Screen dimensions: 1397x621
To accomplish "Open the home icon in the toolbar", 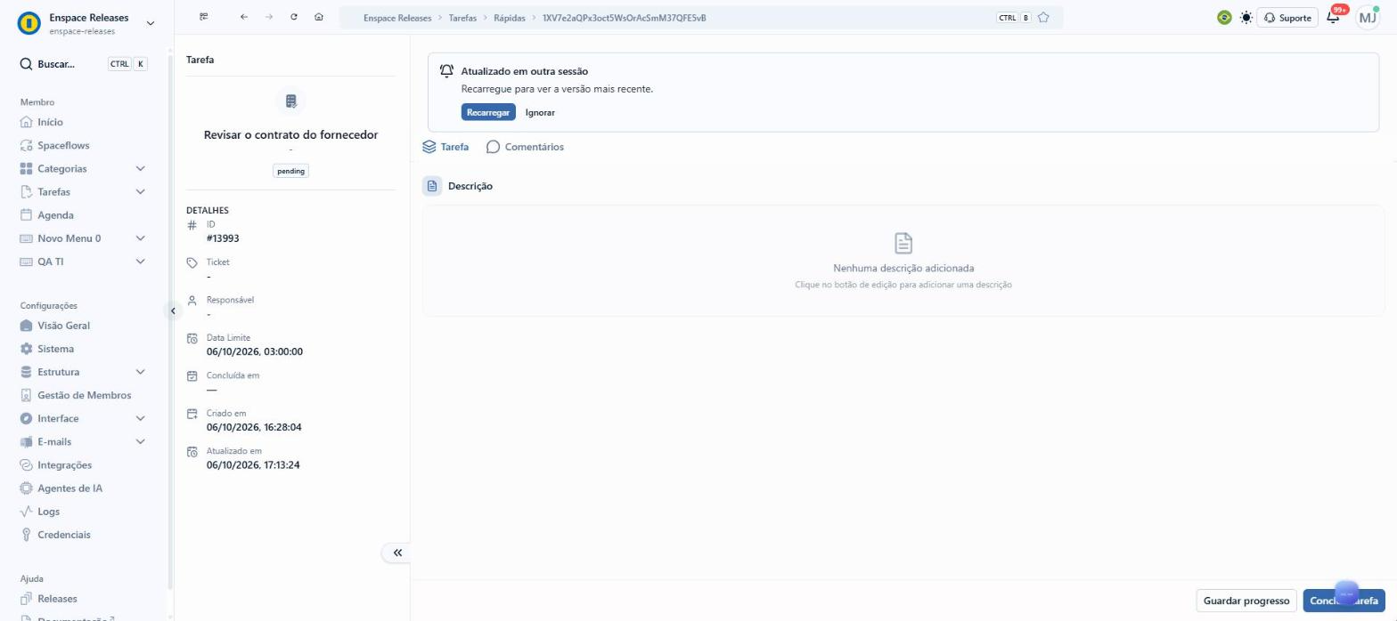I will click(x=319, y=17).
